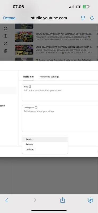The height and width of the screenshot is (213, 98).
Task: Open the 0:23 duration video thumbnail
Action: pyautogui.click(x=24, y=26)
